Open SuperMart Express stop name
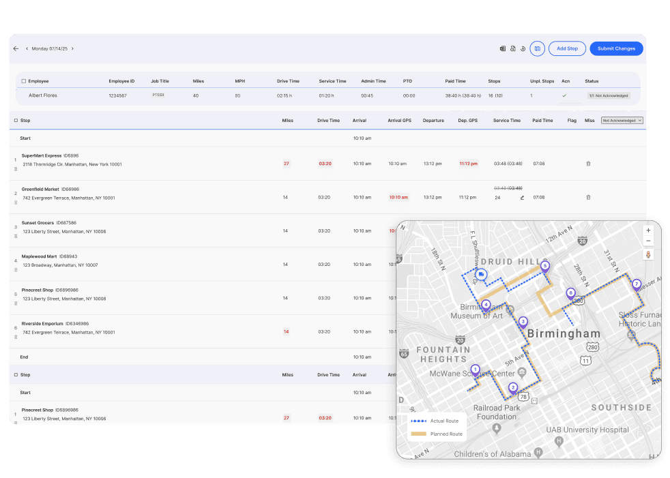Screen dimensions: 670x478 click(42, 156)
